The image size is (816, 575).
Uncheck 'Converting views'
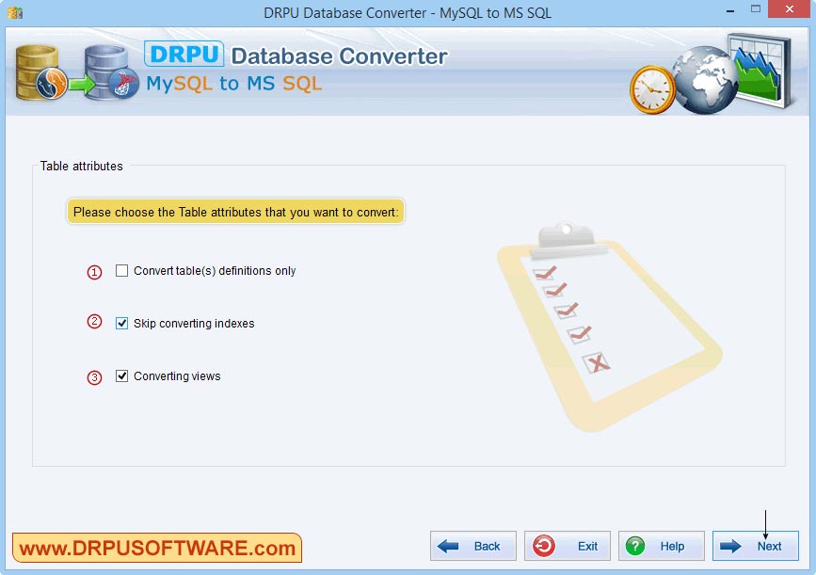click(x=121, y=375)
